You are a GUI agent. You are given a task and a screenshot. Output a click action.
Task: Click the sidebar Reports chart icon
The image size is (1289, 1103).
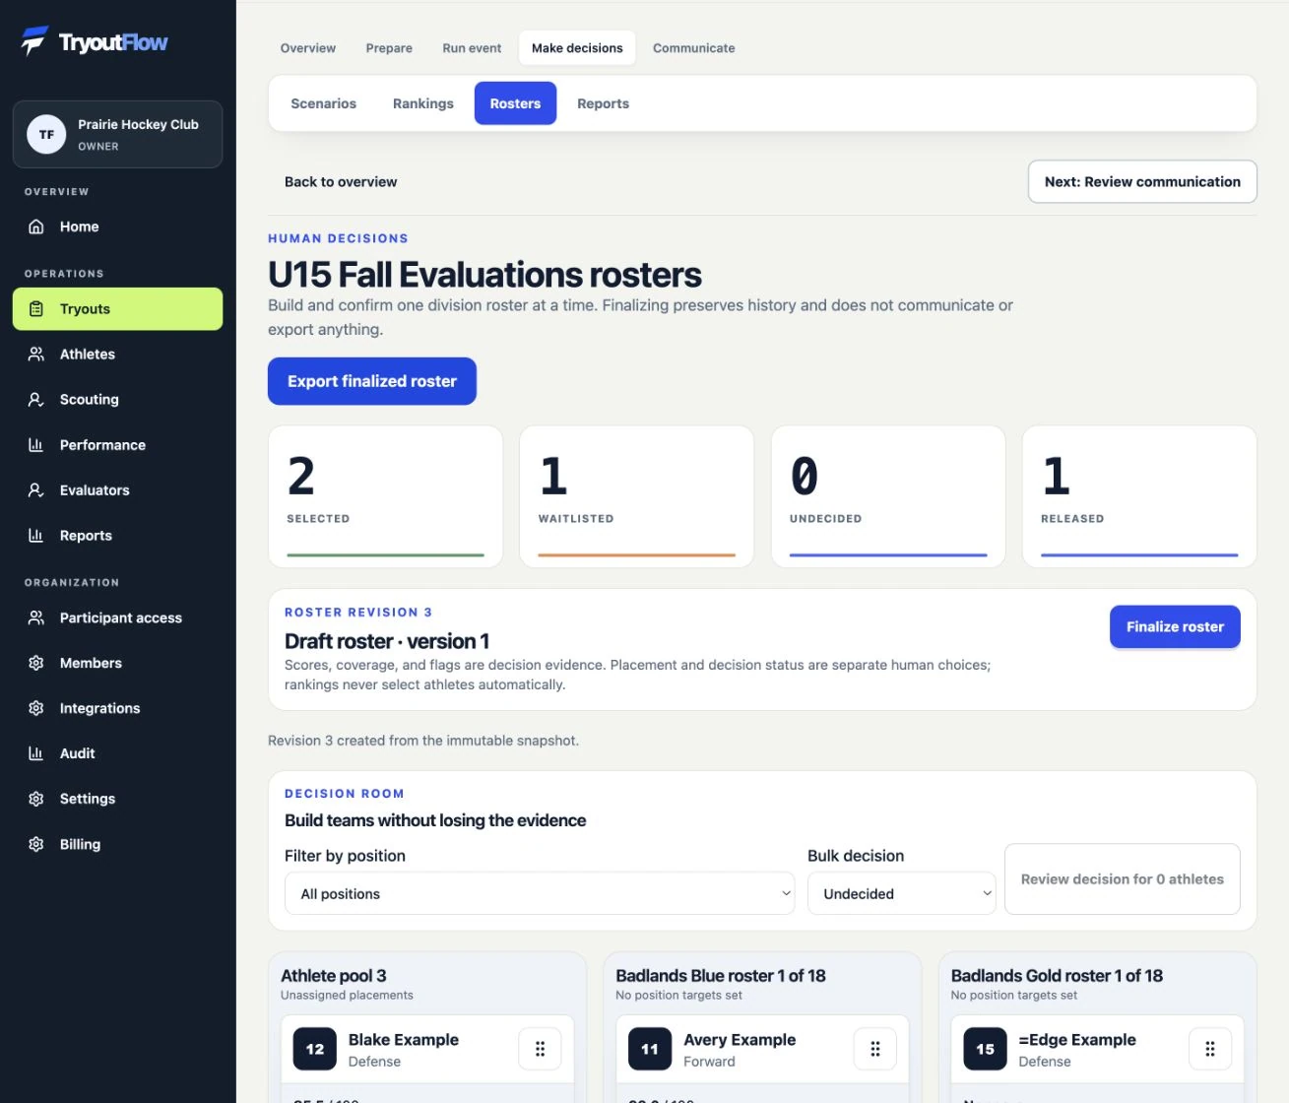pos(36,536)
